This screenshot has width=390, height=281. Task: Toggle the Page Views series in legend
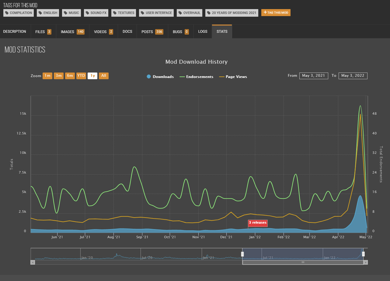pyautogui.click(x=233, y=77)
